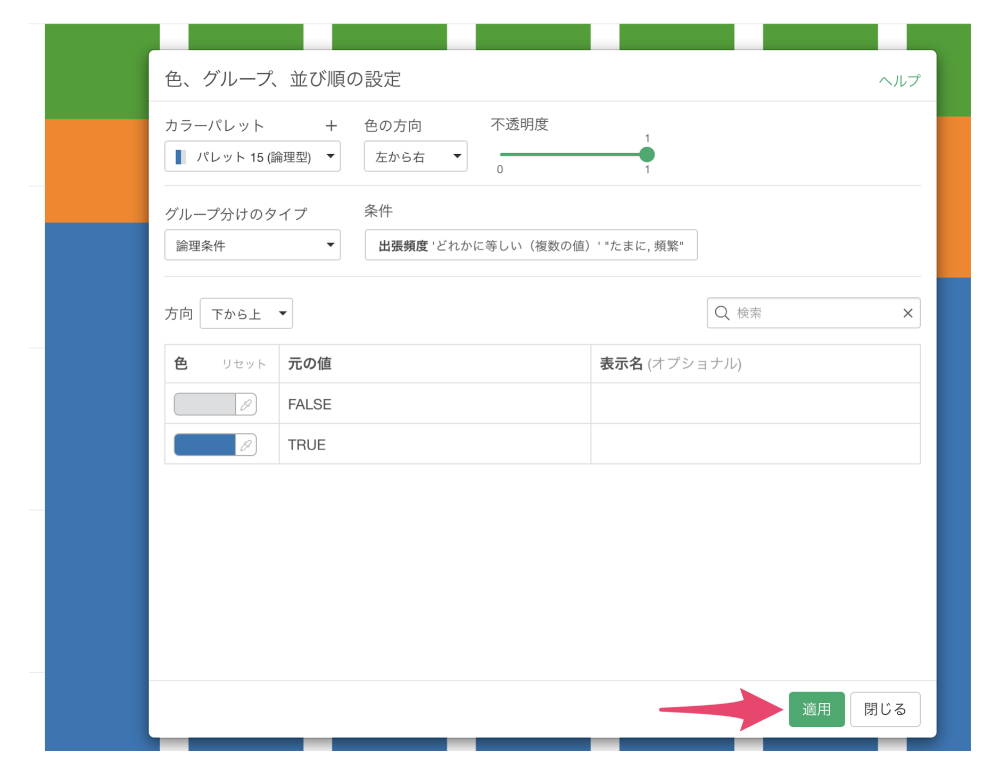Expand the 色の方向 dropdown
The height and width of the screenshot is (769, 1008).
pyautogui.click(x=415, y=156)
